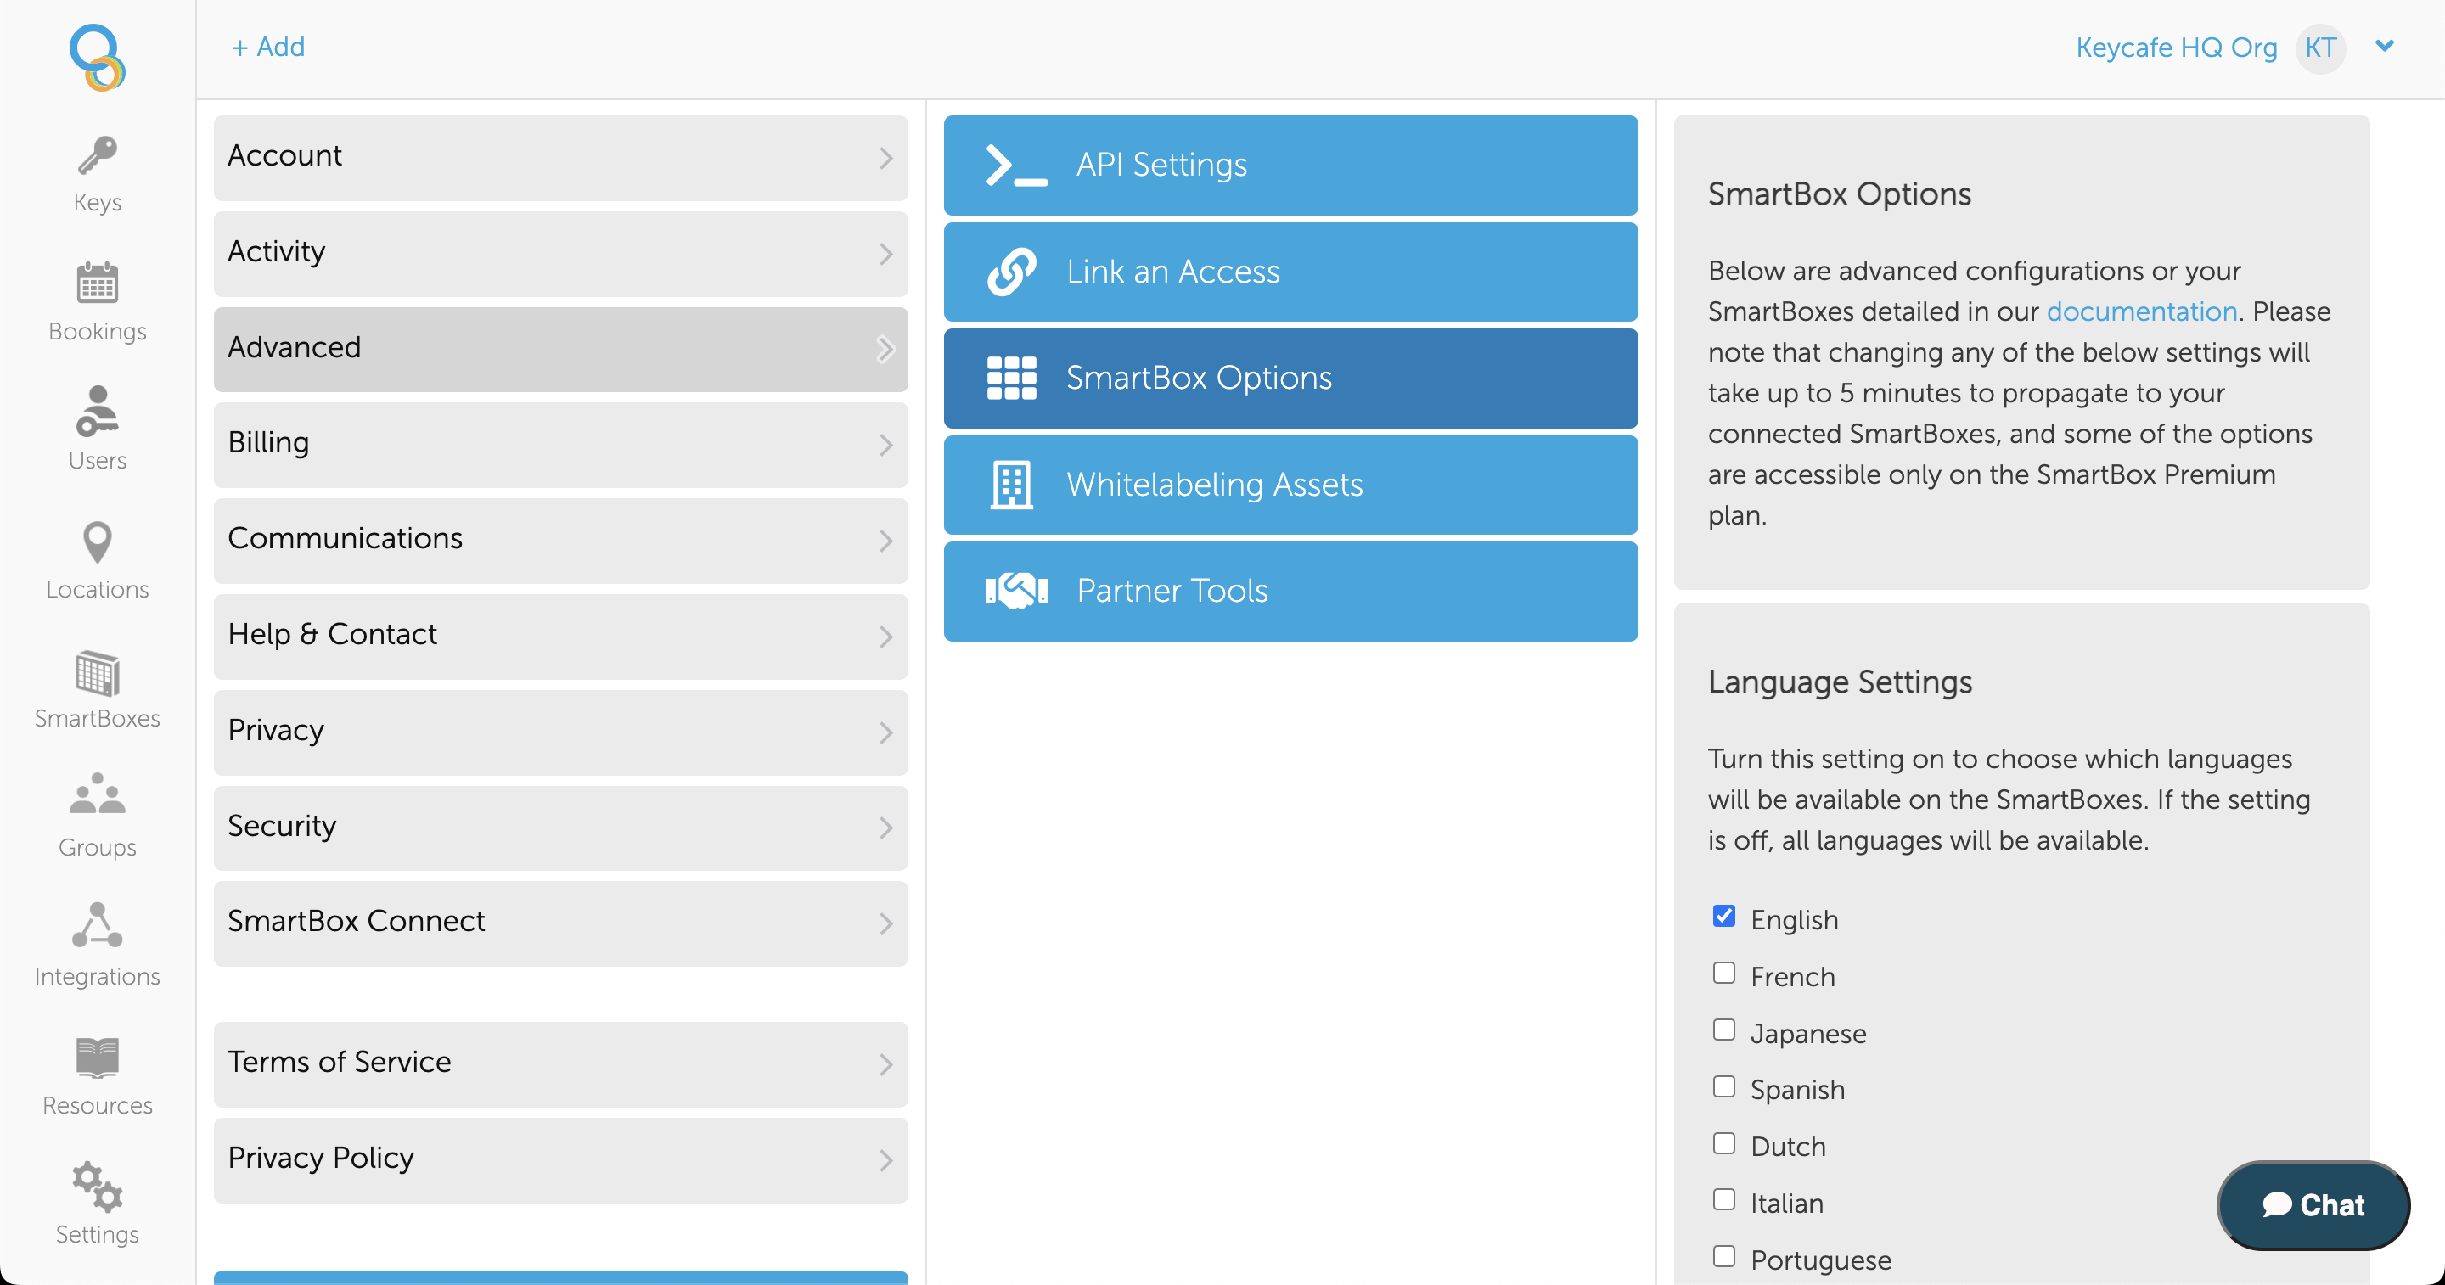Click the Link an Access chain icon
Screen dimensions: 2445x1285
[1011, 272]
